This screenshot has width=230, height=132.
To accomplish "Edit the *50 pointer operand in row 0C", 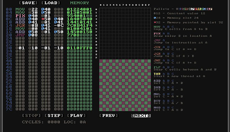I will (x=46, y=19).
